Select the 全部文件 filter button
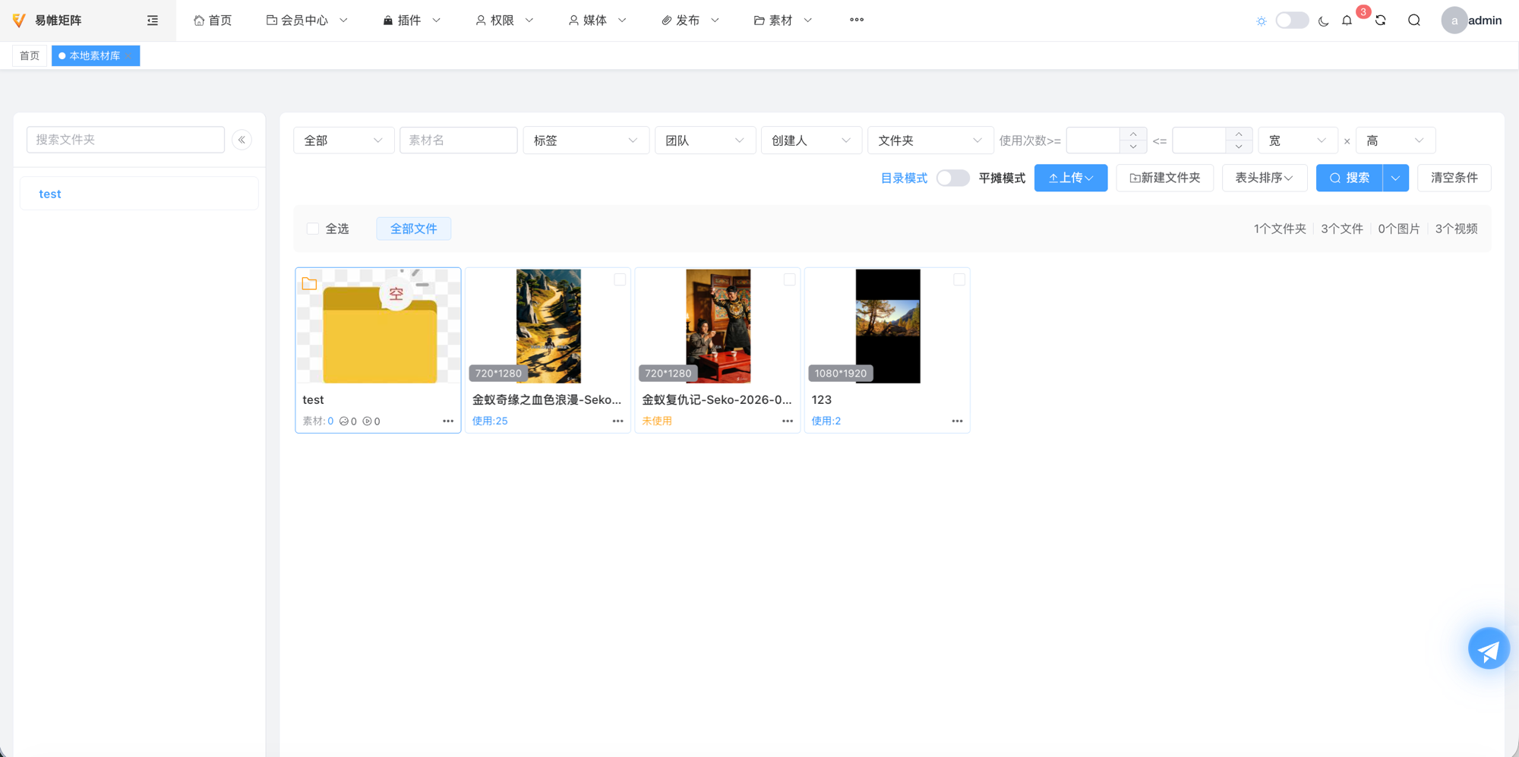Screen dimensions: 1519x757 click(414, 229)
